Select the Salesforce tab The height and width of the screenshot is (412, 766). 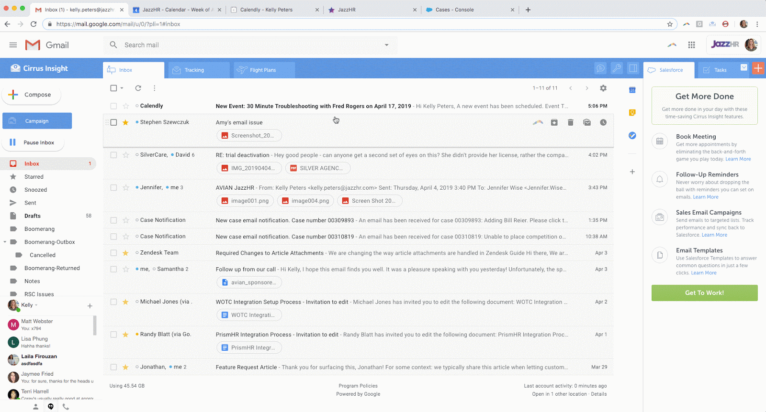(x=669, y=70)
